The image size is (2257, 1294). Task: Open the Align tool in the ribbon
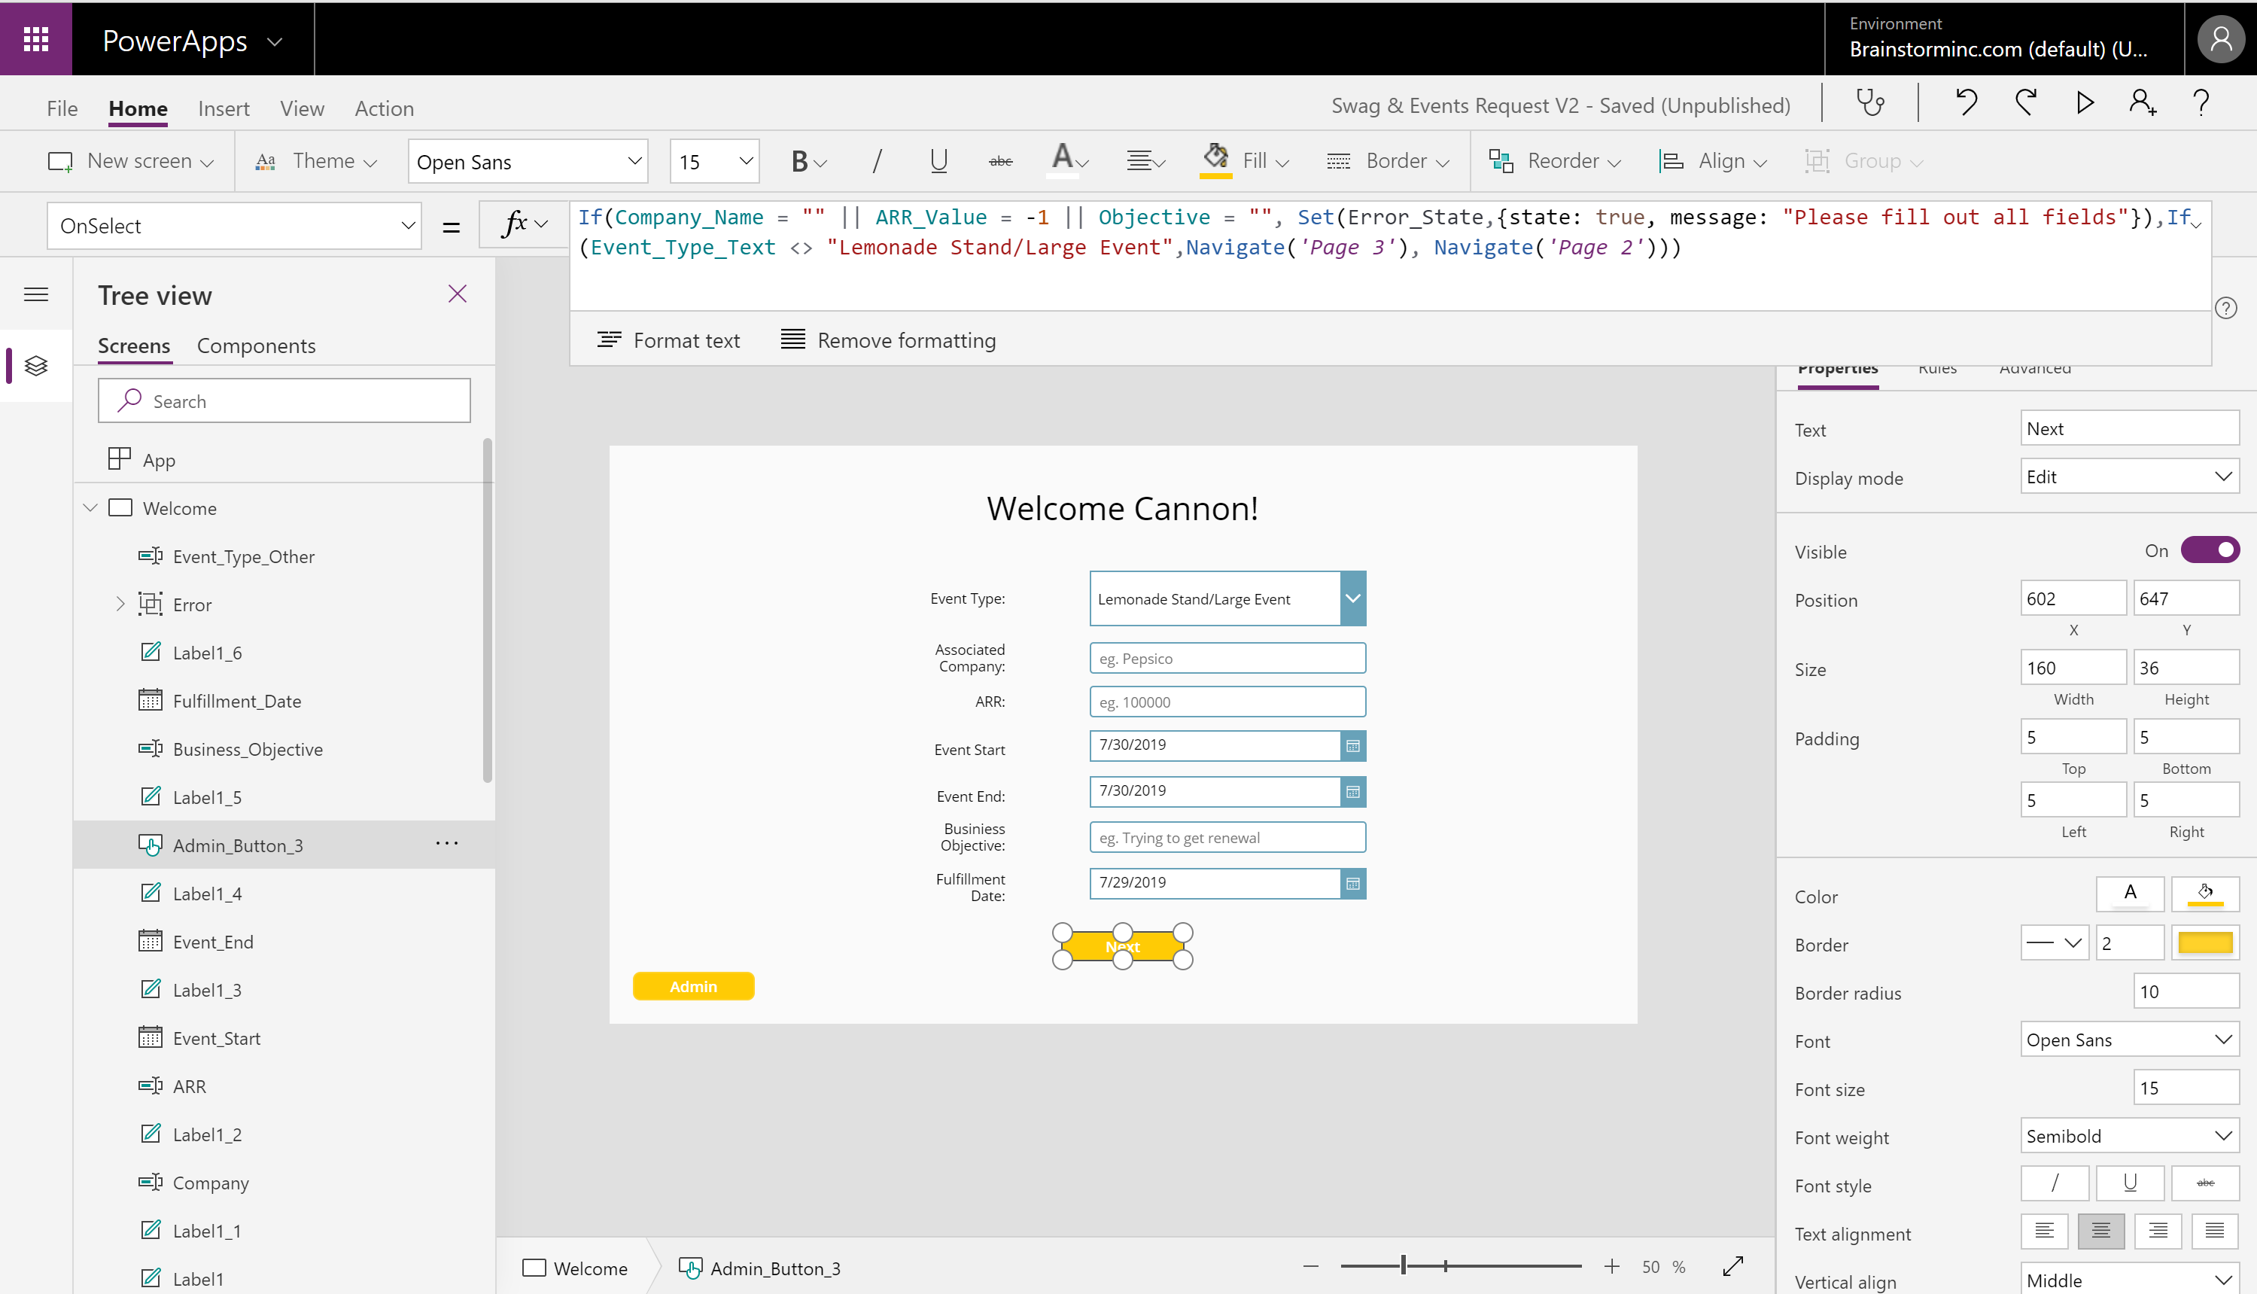[1714, 161]
